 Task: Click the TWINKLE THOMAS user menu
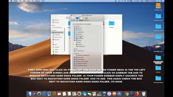tap(150, 1)
